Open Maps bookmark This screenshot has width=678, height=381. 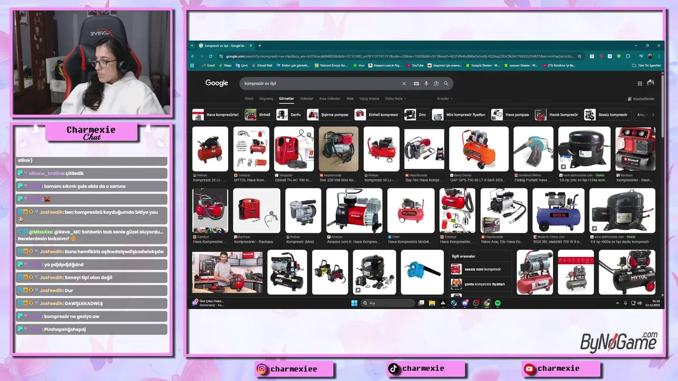(x=225, y=66)
